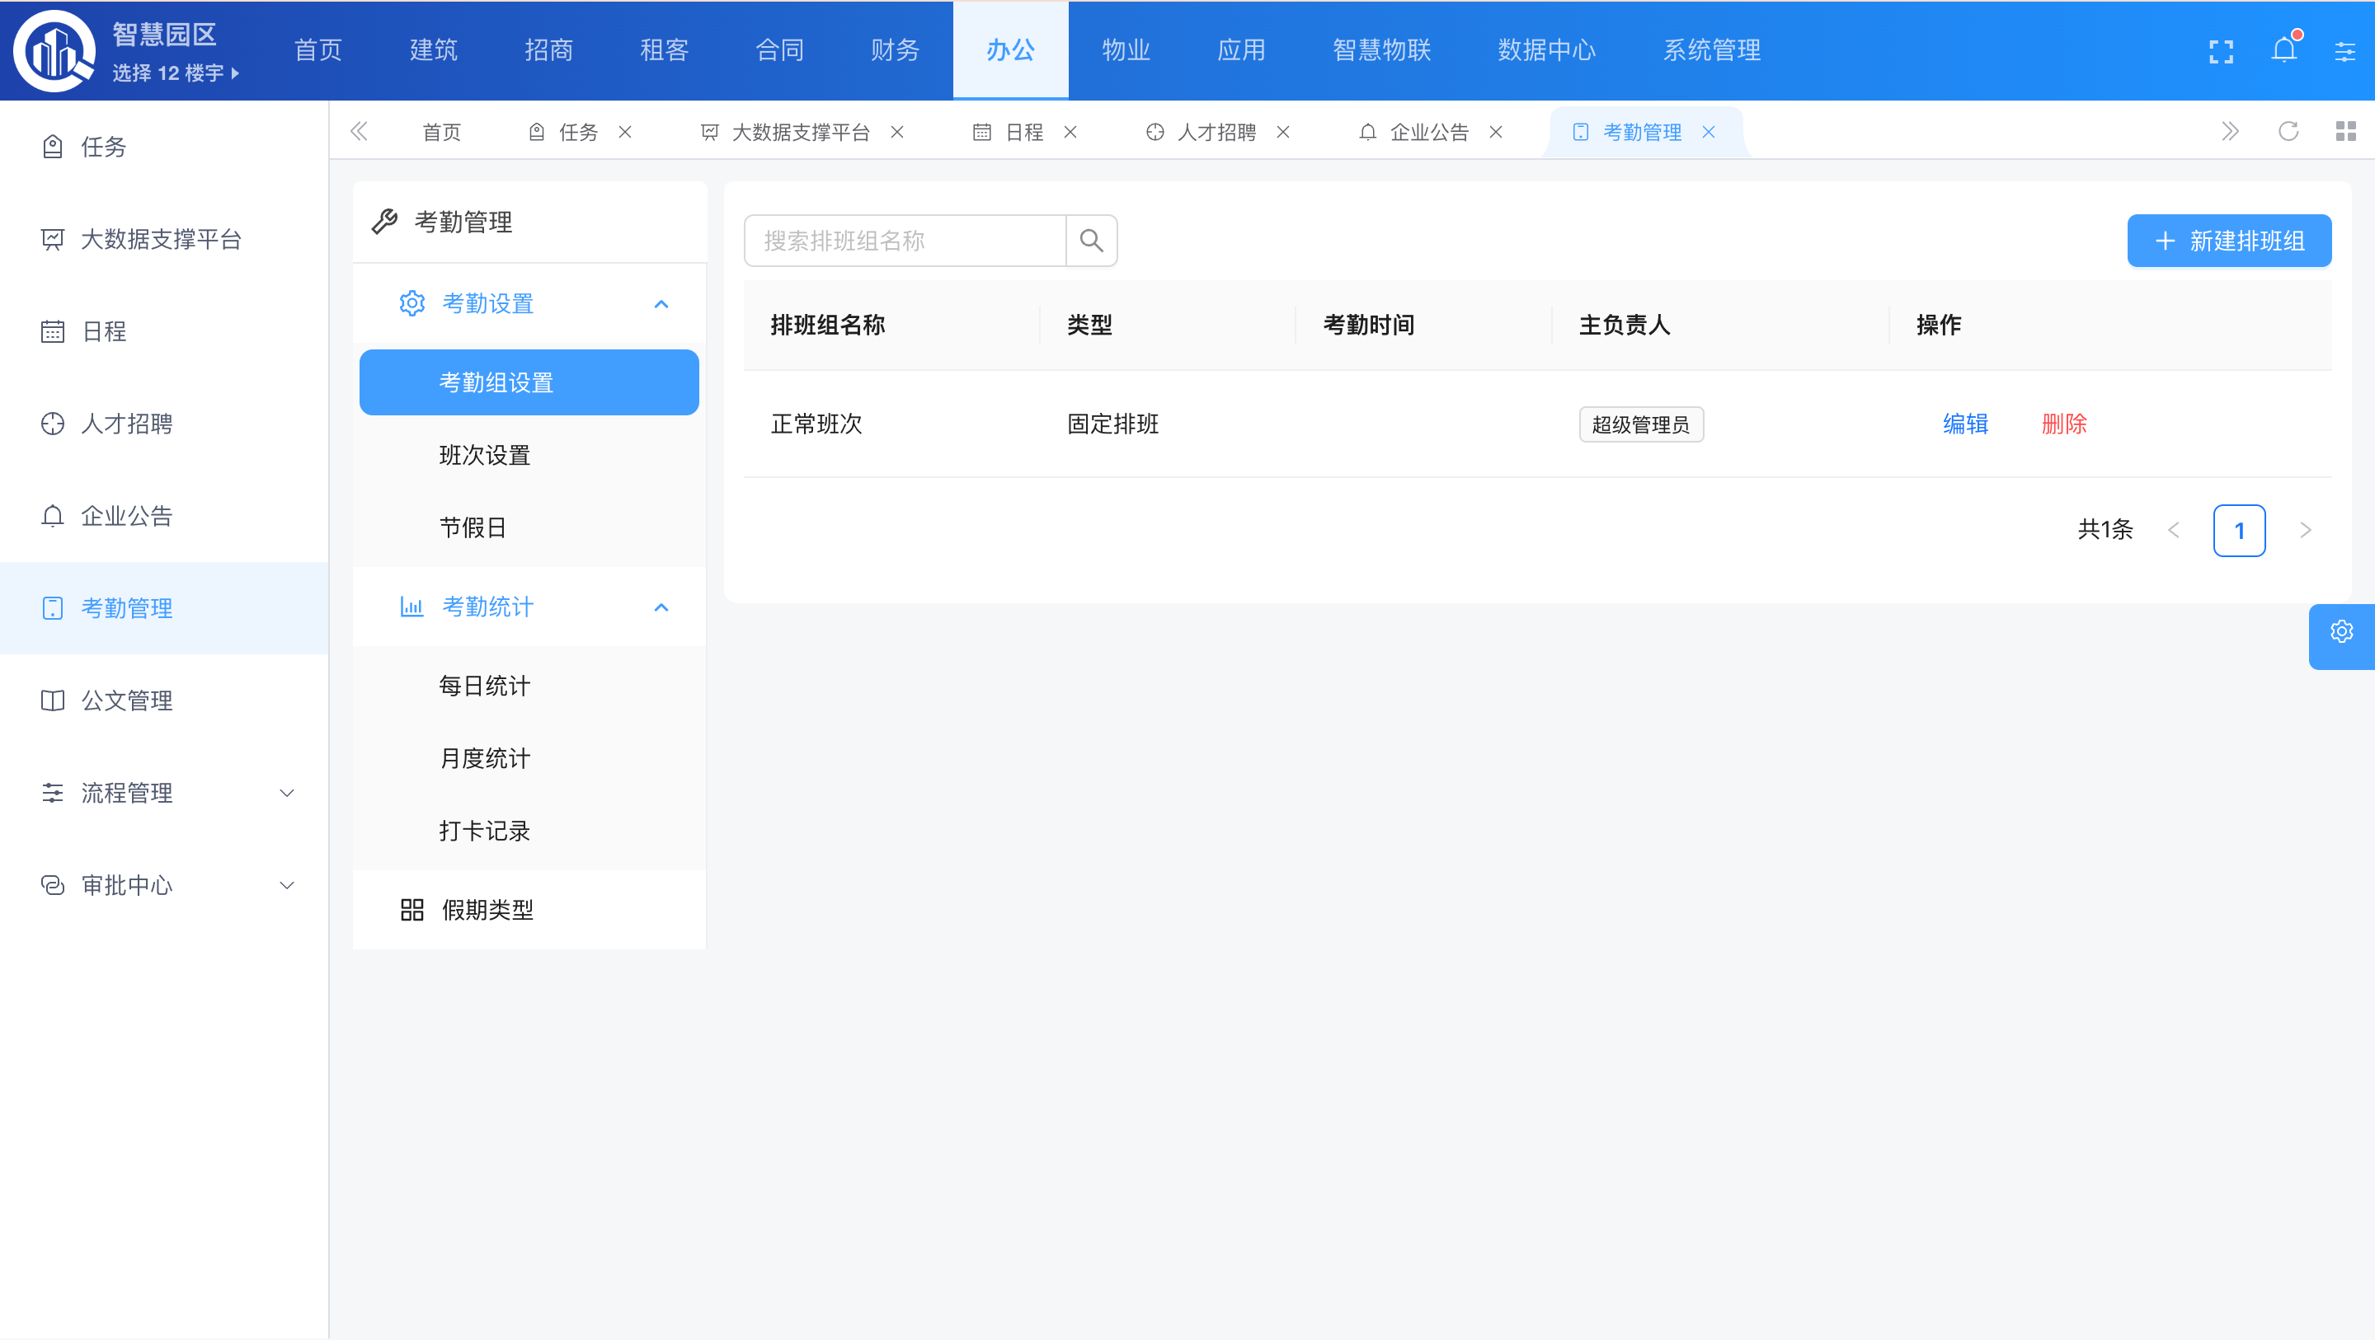Screen dimensions: 2375x1340
Task: Open the header sliders settings icon
Action: click(x=2344, y=52)
